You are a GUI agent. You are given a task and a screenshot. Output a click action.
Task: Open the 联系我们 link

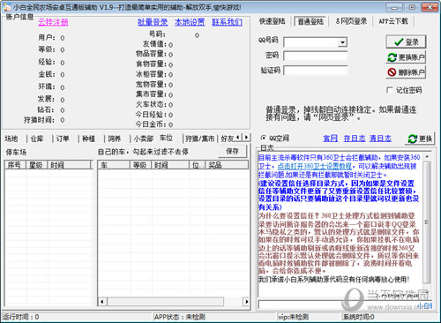coord(227,22)
